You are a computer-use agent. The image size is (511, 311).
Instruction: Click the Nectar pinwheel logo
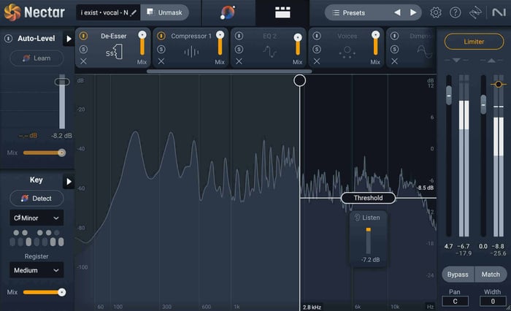point(12,12)
